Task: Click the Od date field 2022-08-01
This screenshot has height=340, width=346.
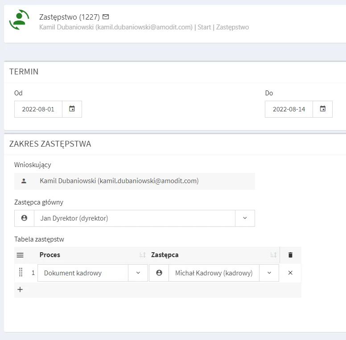Action: [x=38, y=109]
